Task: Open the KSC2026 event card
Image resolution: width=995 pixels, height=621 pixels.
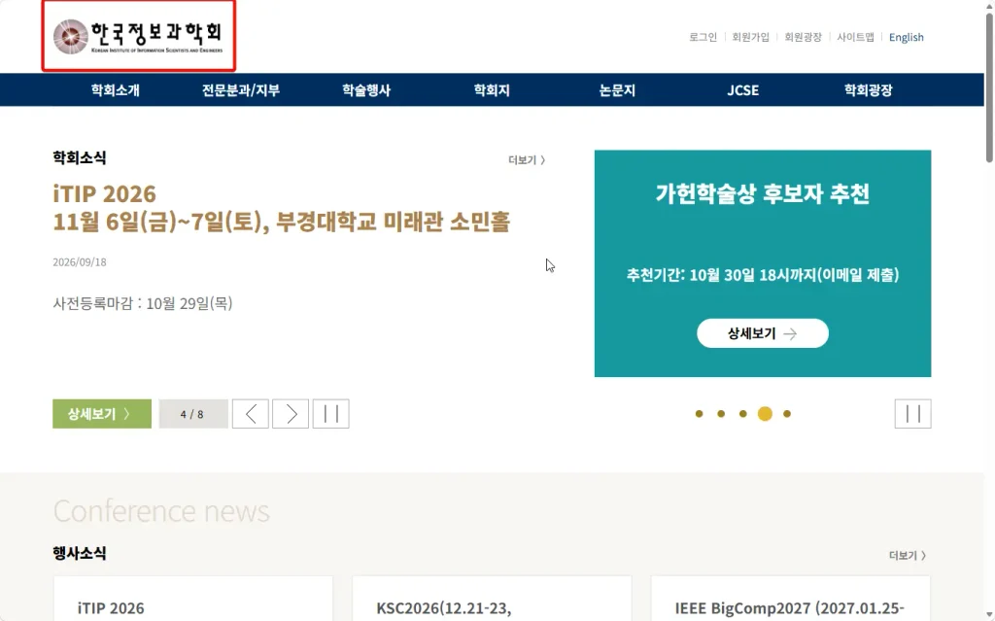Action: 492,599
